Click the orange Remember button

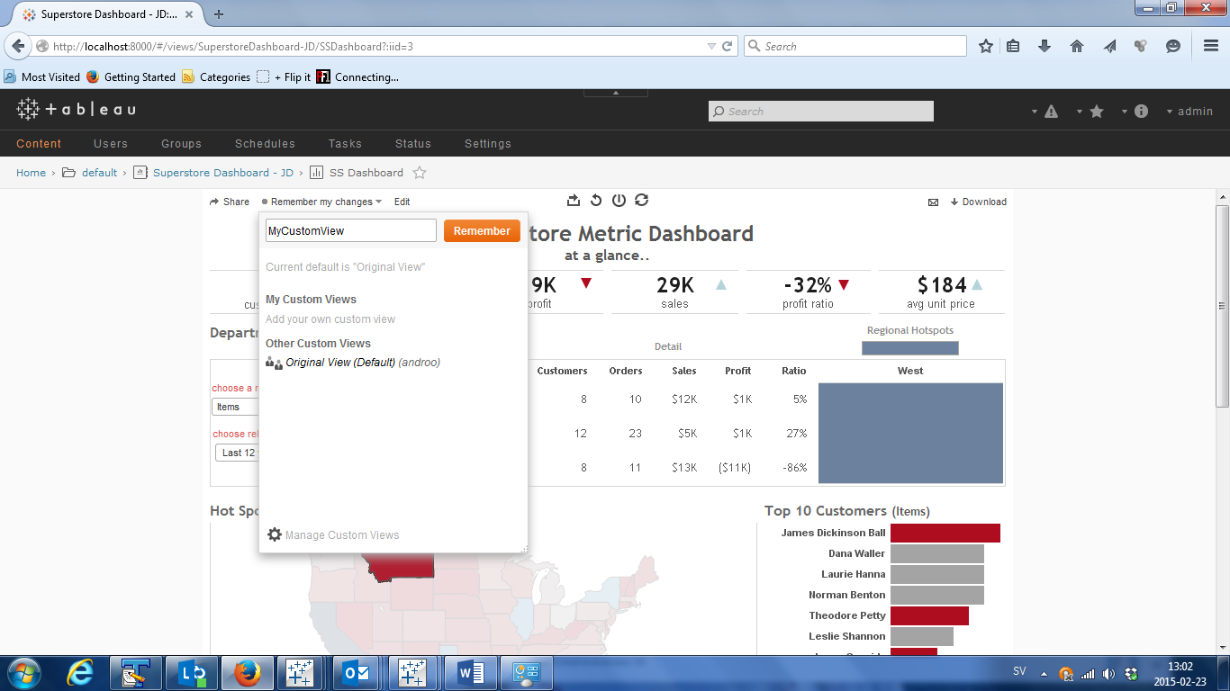482,231
